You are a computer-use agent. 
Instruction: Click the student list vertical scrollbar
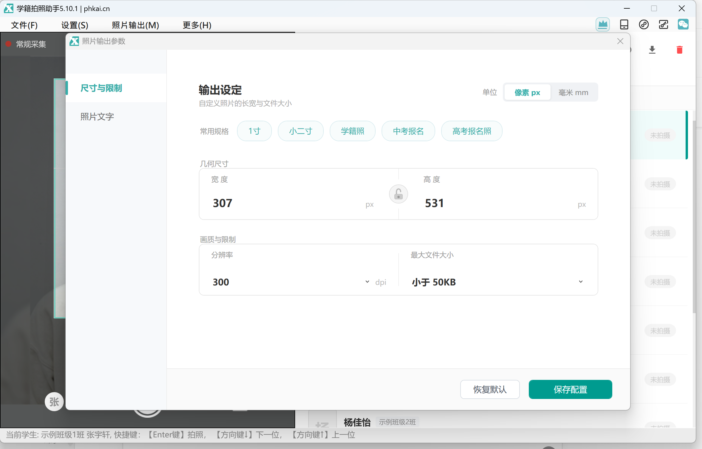694,217
